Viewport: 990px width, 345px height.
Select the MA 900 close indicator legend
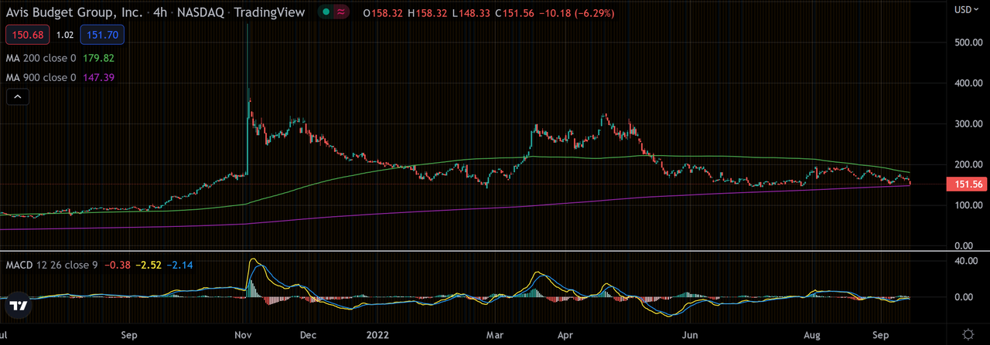41,77
